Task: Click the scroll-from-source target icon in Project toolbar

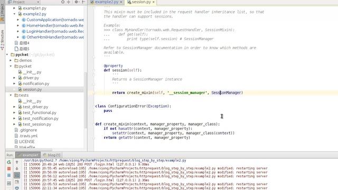Action: point(63,2)
